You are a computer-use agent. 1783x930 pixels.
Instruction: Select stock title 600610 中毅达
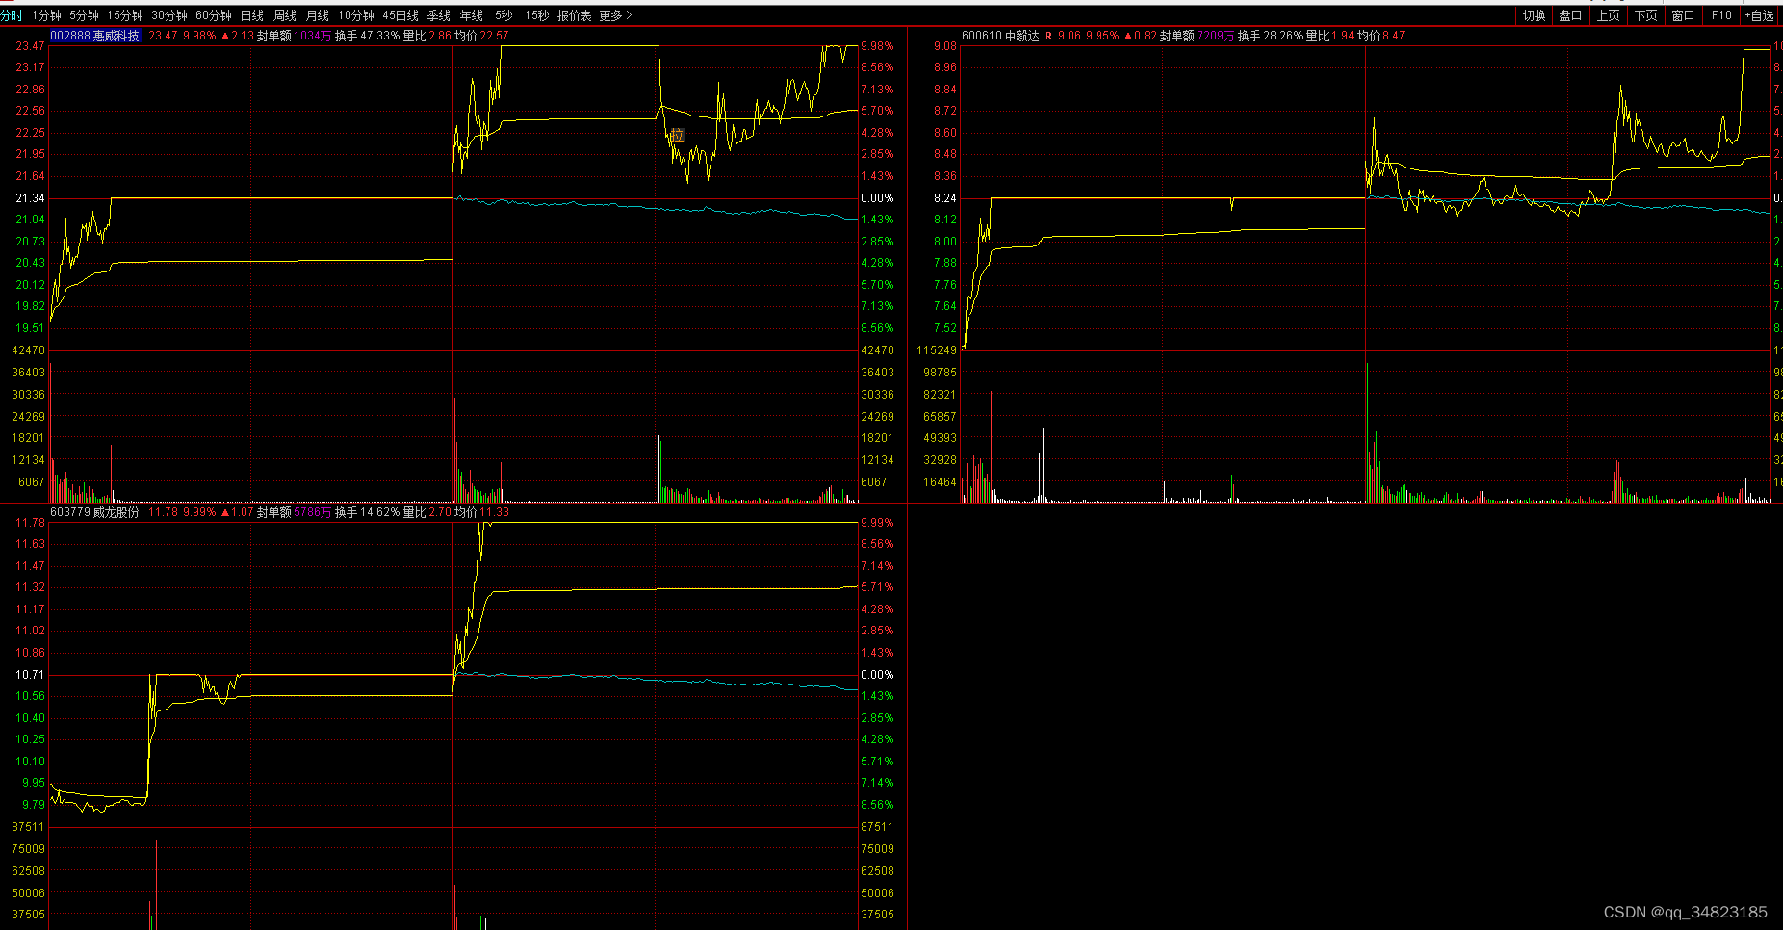click(1000, 36)
